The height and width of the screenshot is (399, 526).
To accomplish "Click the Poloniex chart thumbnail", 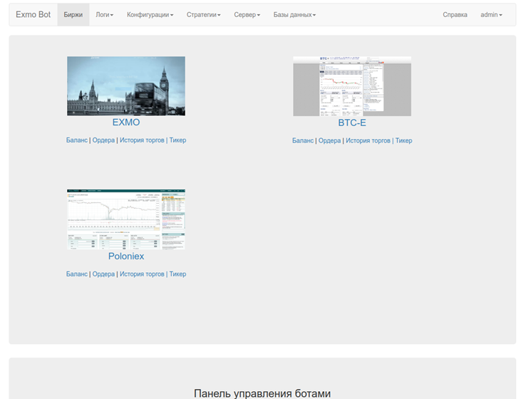I will pyautogui.click(x=126, y=219).
